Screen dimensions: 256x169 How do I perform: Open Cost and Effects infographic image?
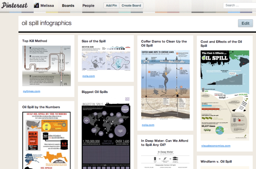tap(225, 95)
